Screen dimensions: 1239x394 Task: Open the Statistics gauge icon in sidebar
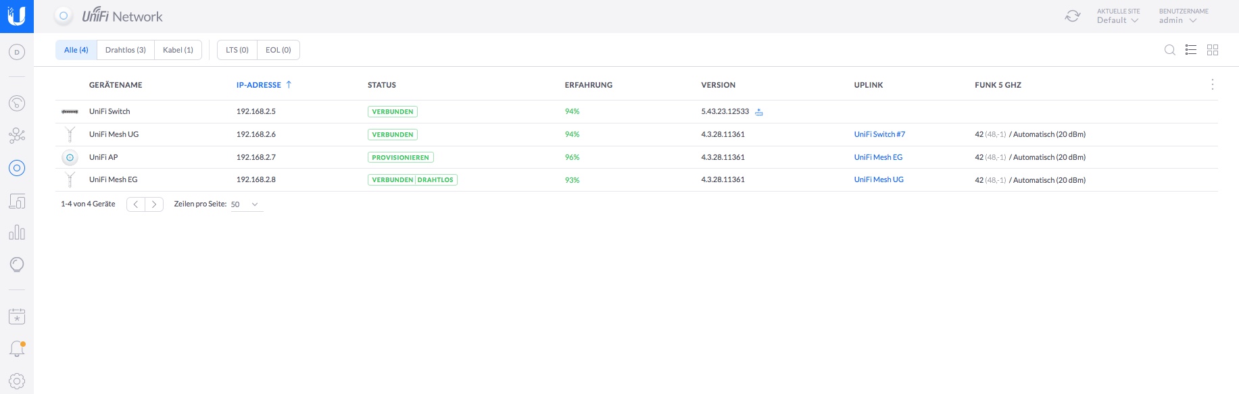pos(17,103)
